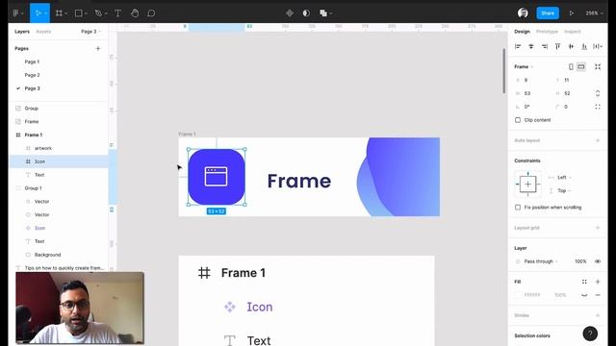Screen dimensions: 616x346
Task: Select the Hand tool
Action: [x=135, y=12]
